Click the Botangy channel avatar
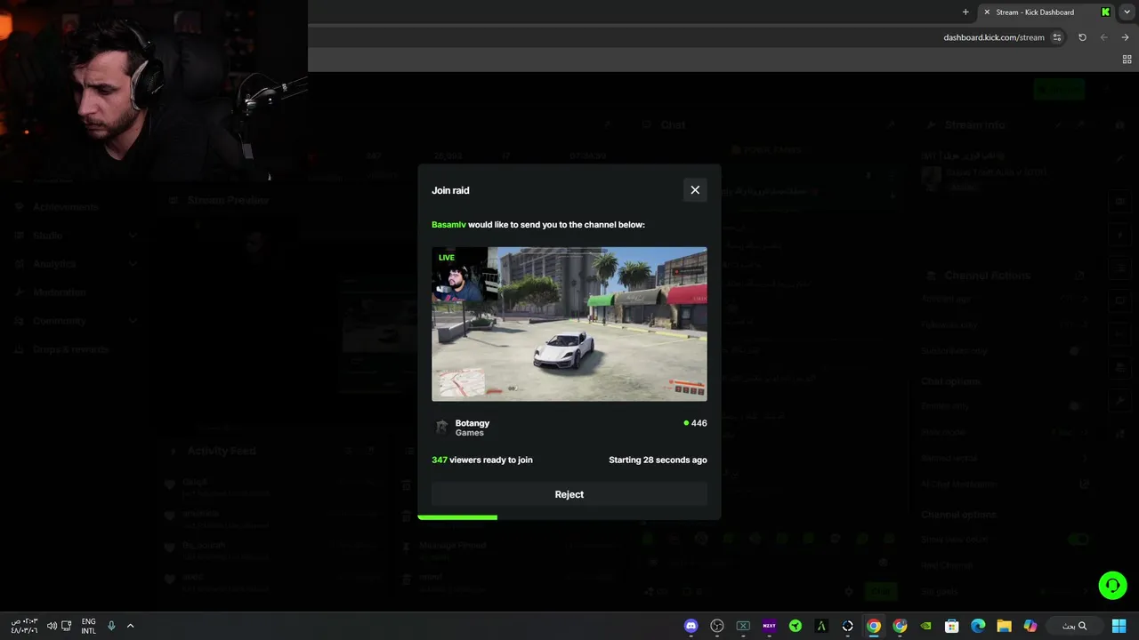Screen dimensions: 1139x640 pos(440,428)
